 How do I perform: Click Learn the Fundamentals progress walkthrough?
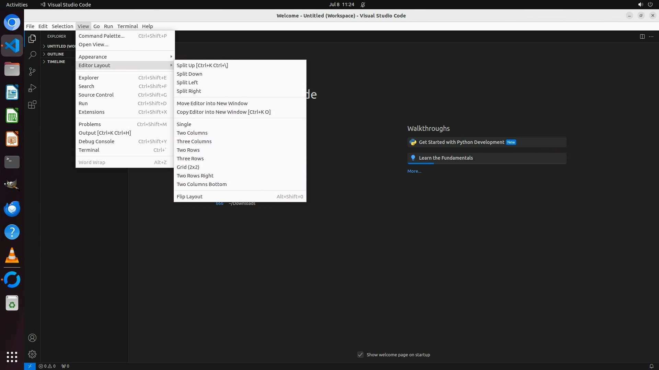click(x=446, y=158)
